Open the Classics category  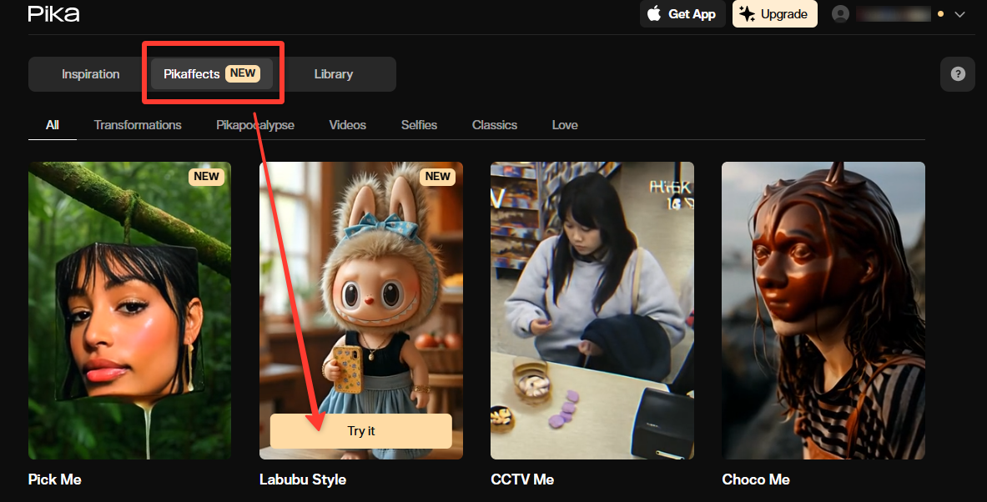click(x=495, y=125)
